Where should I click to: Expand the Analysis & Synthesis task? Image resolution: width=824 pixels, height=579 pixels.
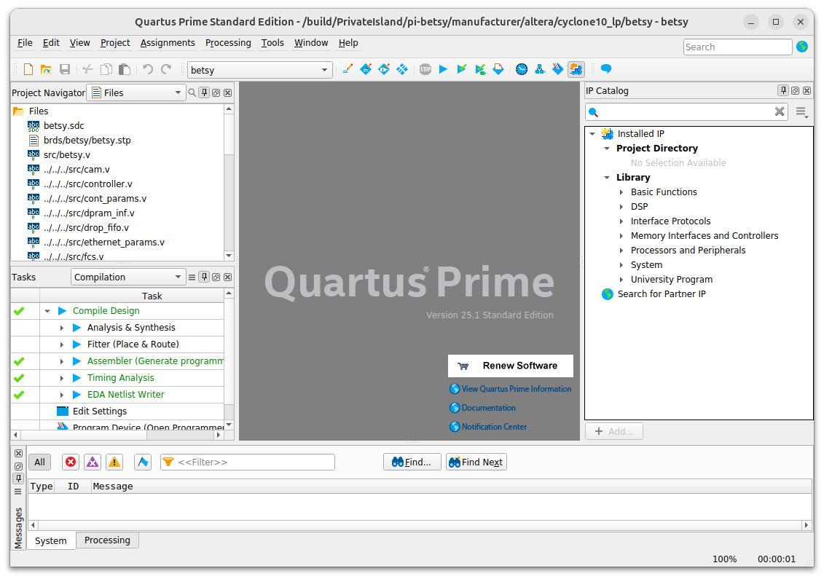tap(62, 328)
